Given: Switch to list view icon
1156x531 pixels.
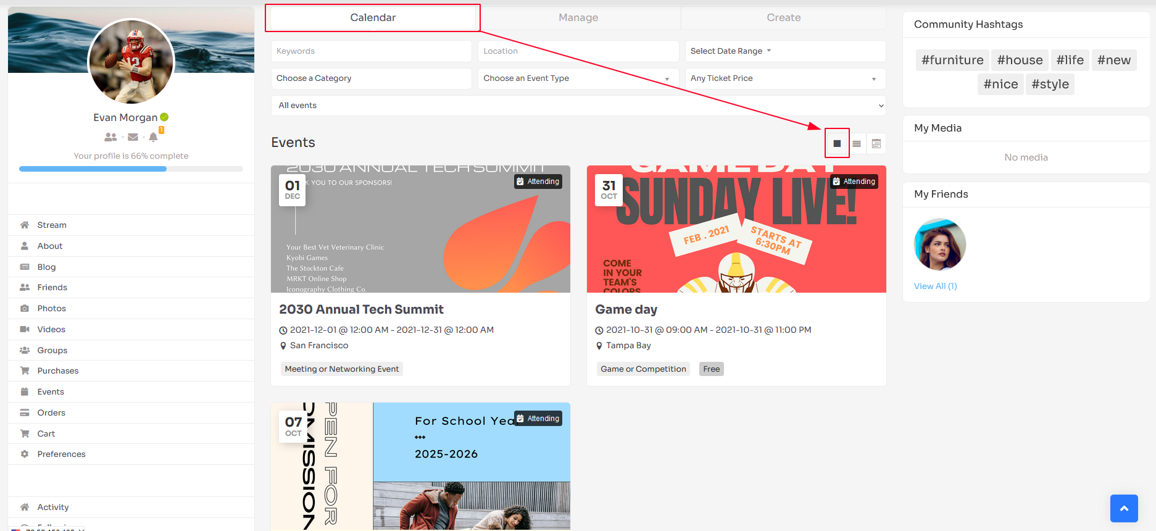Looking at the screenshot, I should click(857, 143).
